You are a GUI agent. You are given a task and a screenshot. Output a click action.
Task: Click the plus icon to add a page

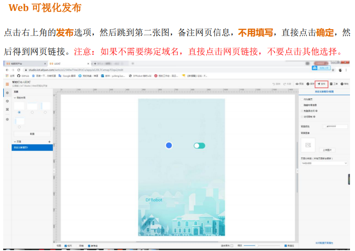[50, 142]
